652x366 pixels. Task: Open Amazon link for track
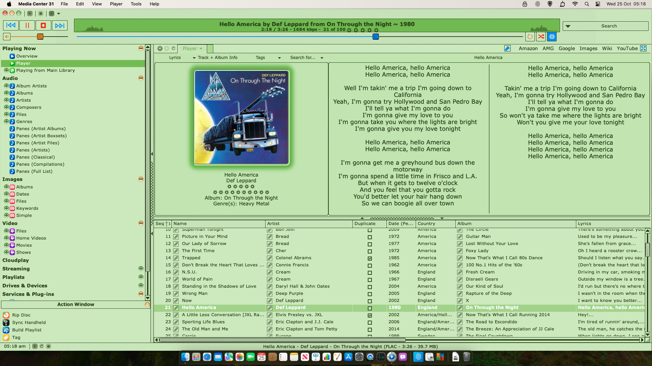pos(528,48)
